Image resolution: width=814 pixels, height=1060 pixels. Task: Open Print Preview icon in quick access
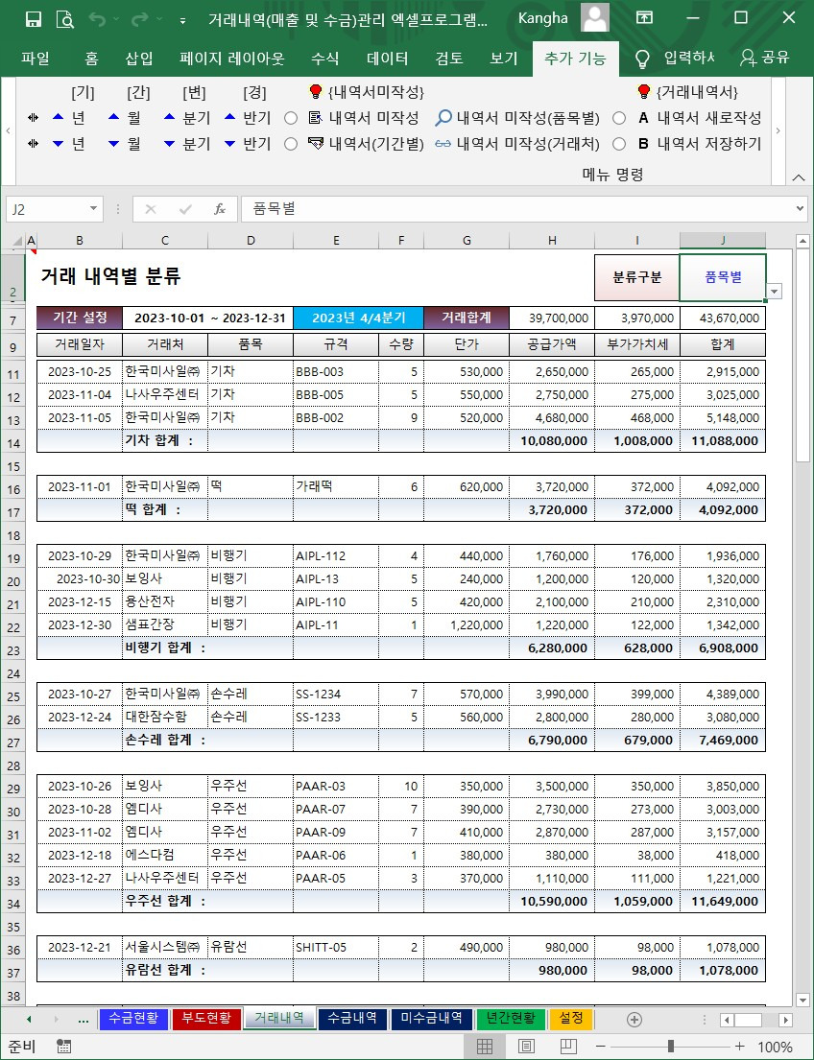point(65,19)
